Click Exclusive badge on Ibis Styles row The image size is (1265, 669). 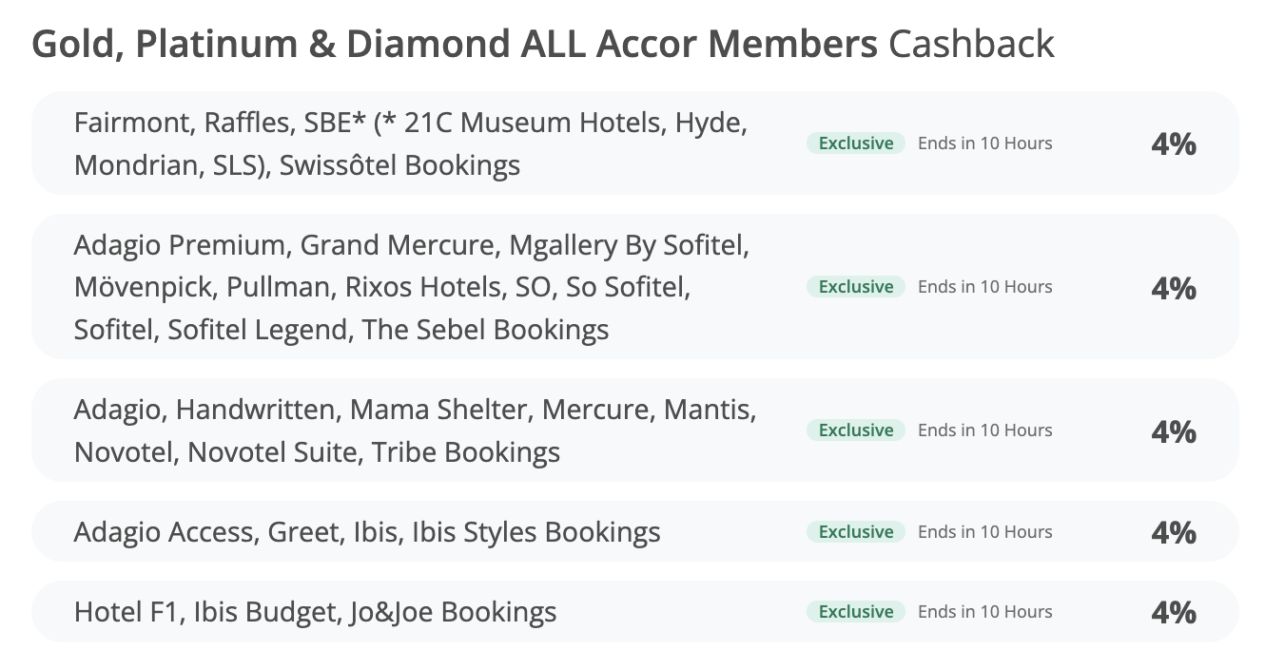point(856,532)
